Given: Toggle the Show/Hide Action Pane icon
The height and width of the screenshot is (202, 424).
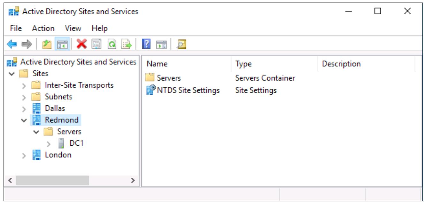Looking at the screenshot, I should [x=161, y=44].
